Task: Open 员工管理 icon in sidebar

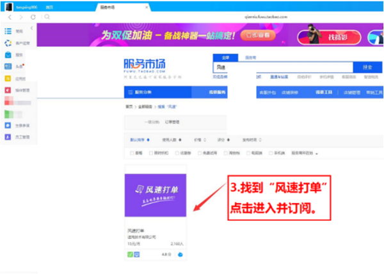Action: point(8,137)
